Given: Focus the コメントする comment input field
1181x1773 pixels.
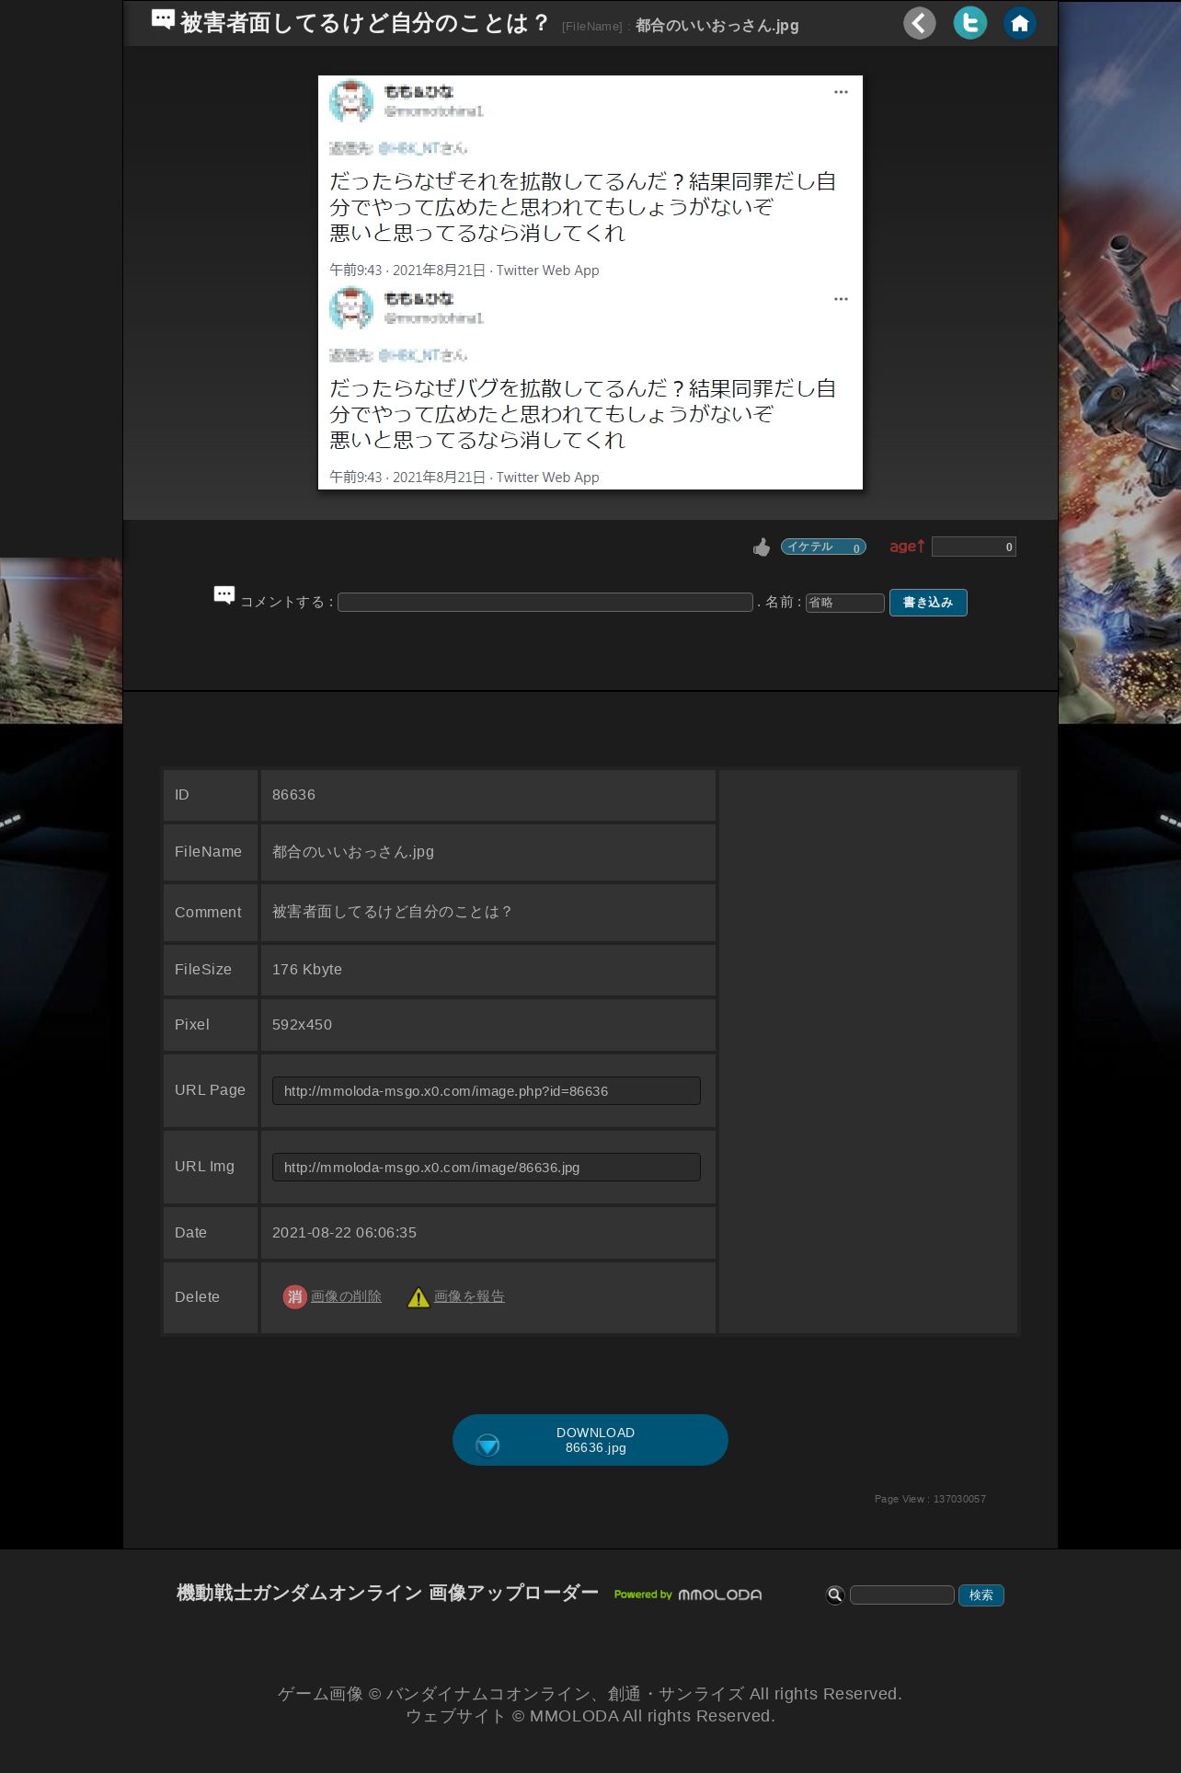Looking at the screenshot, I should point(545,602).
